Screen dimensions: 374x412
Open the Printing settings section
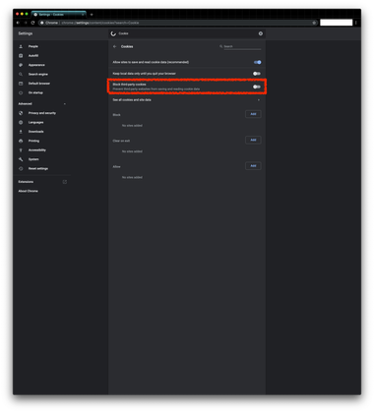click(x=33, y=141)
